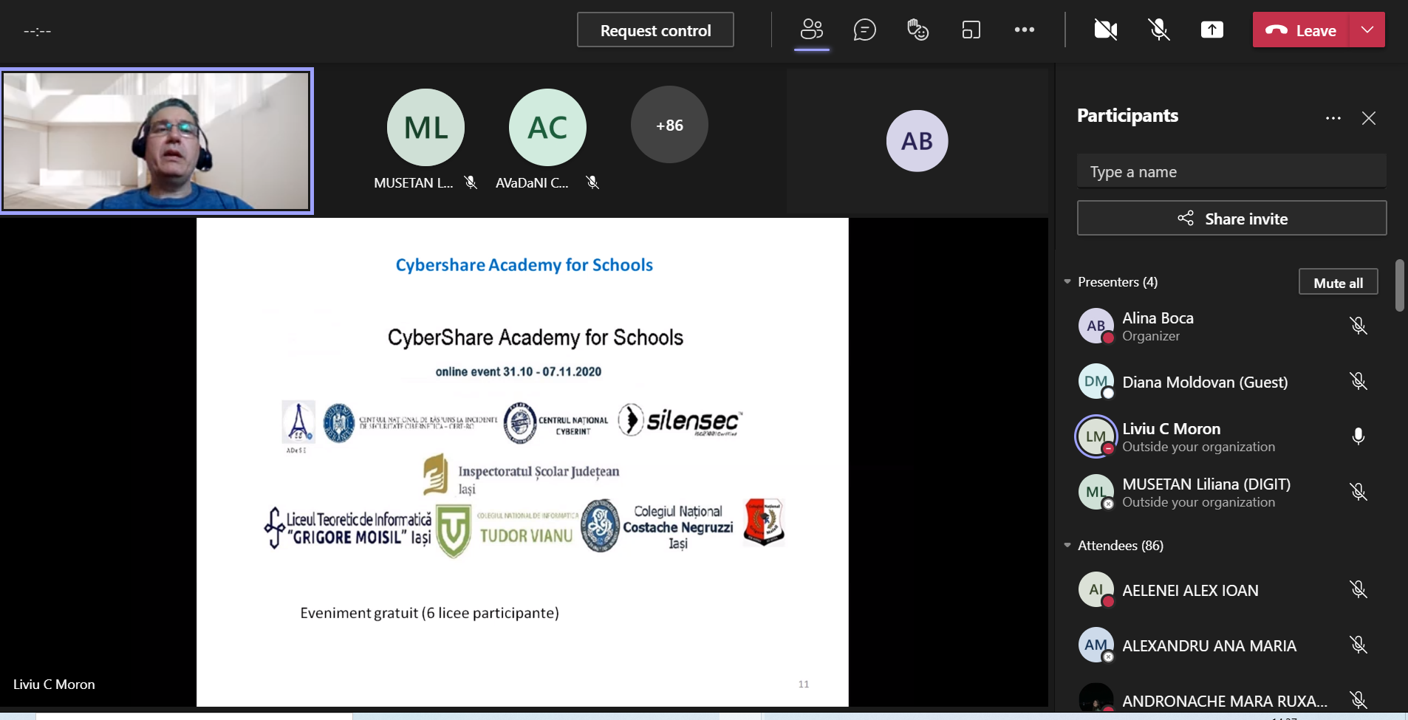
Task: Click the participants list scrollbar
Action: click(x=1399, y=285)
